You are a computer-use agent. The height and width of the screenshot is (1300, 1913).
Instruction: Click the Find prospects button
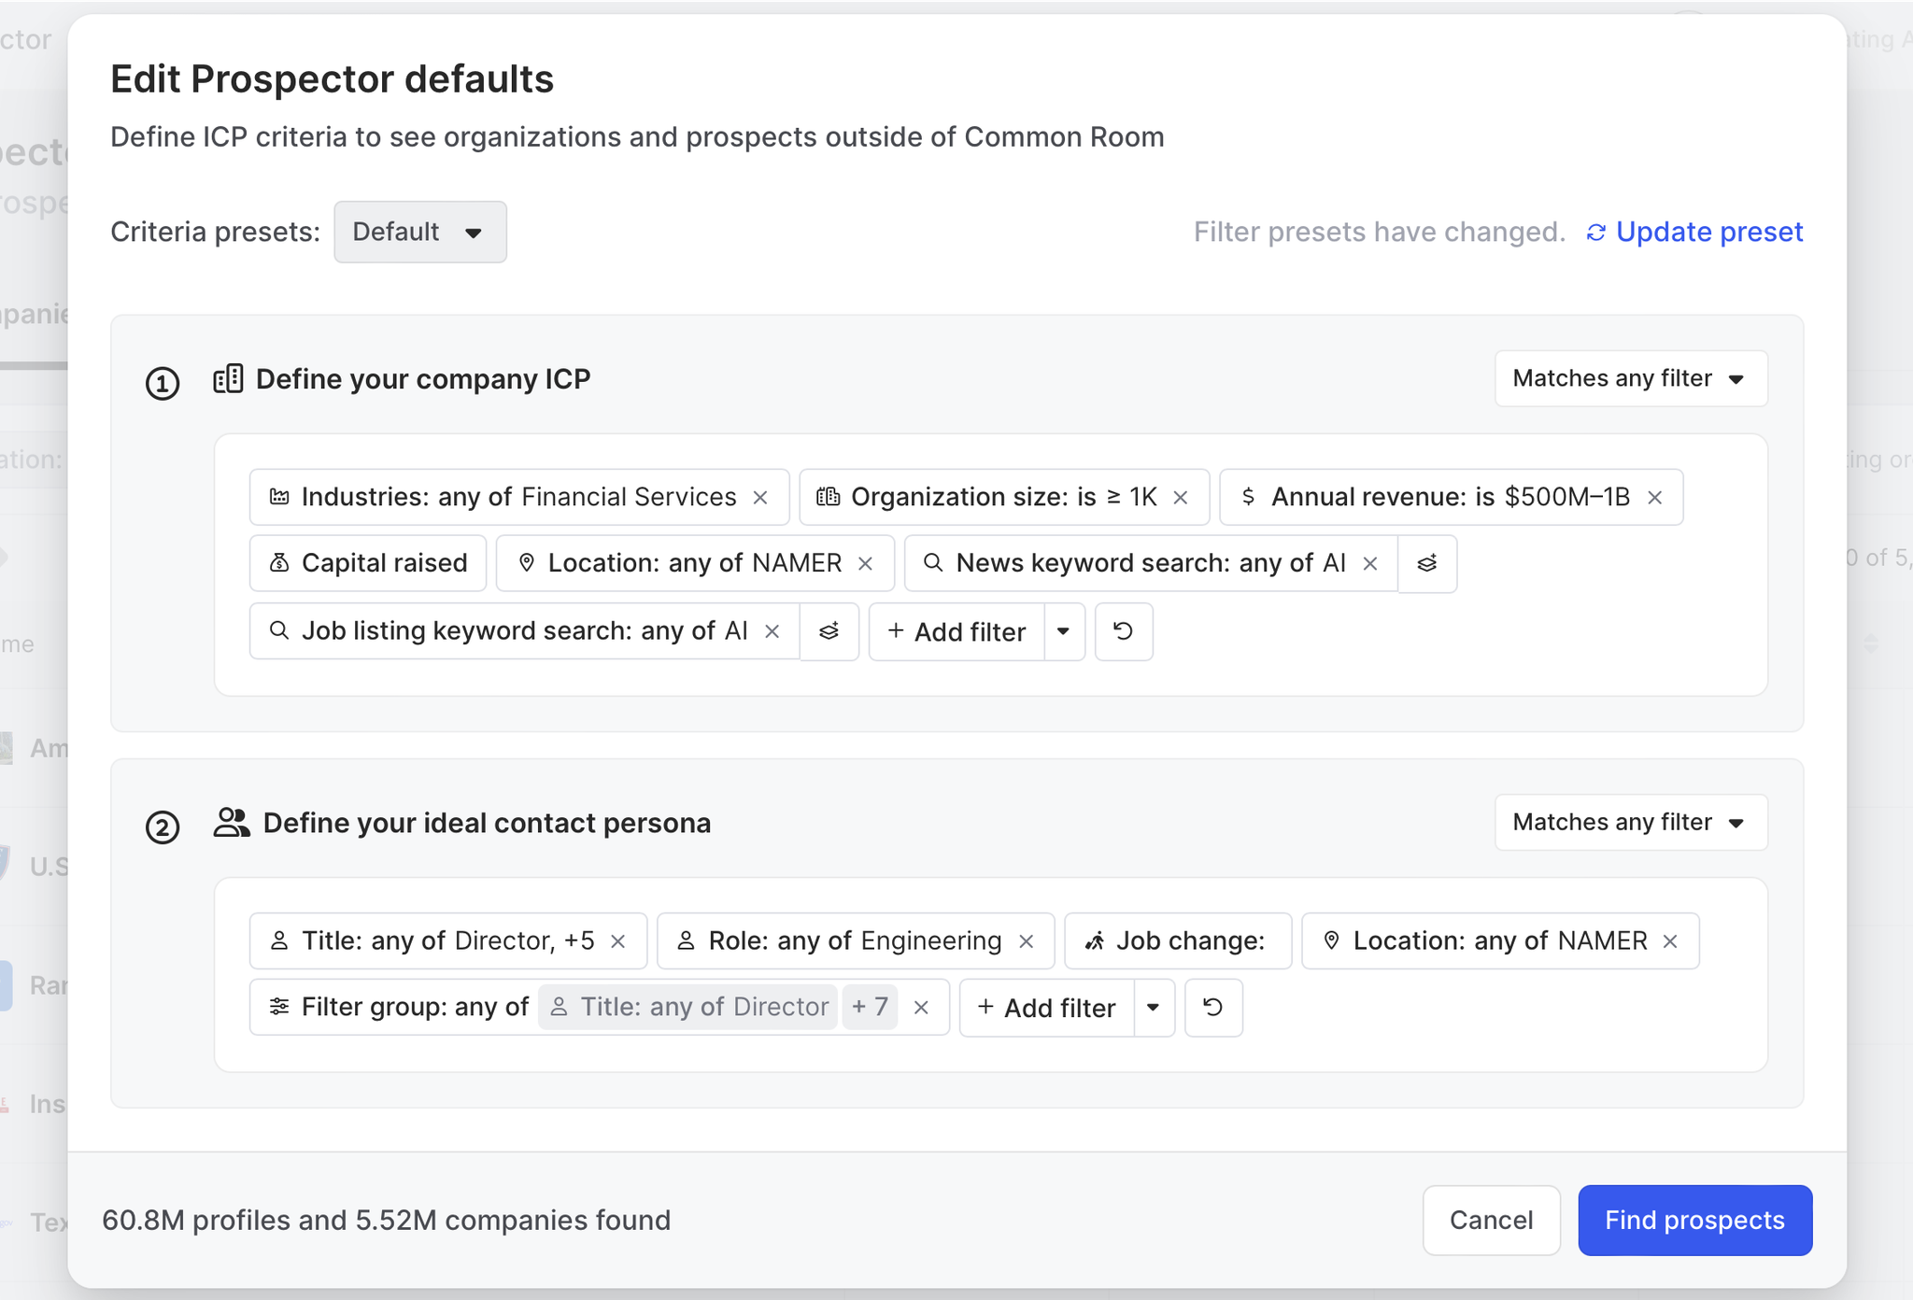(x=1694, y=1220)
